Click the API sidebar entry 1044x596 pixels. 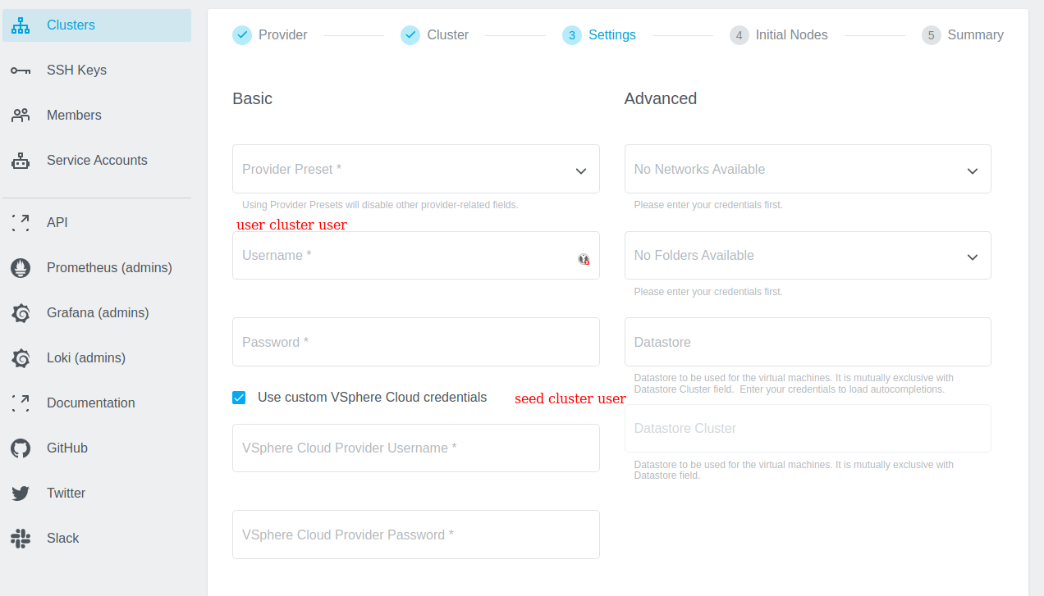(57, 222)
